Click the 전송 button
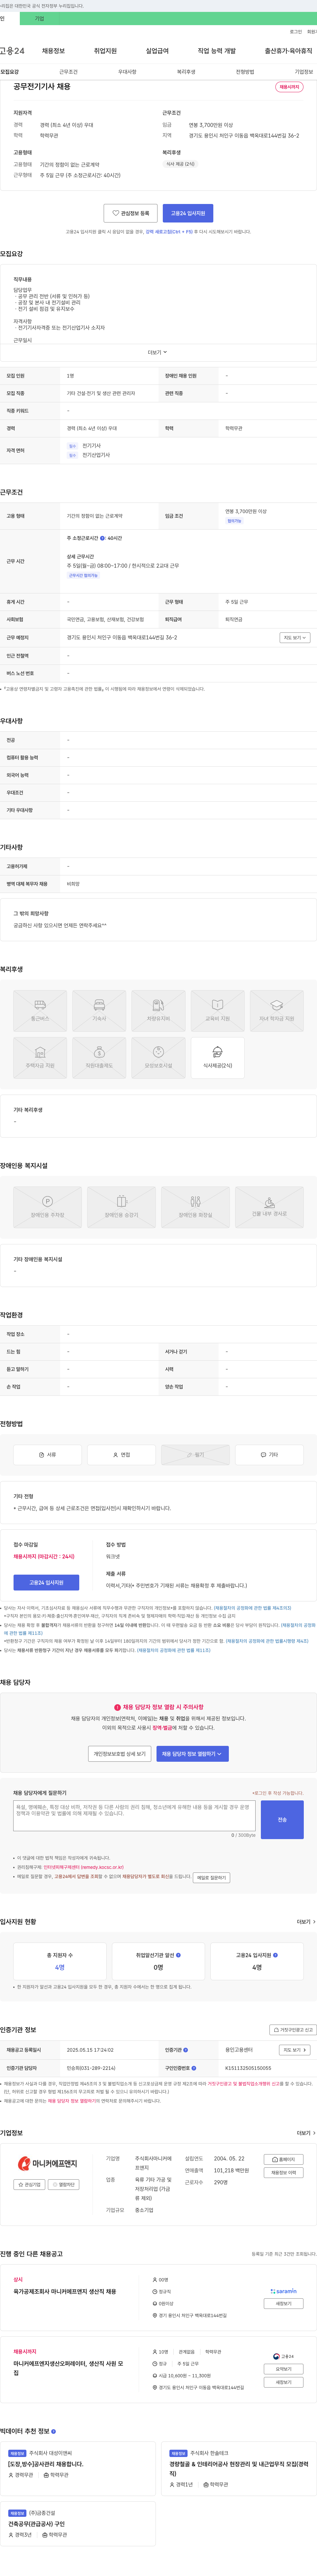This screenshot has width=317, height=2576. coord(282,1820)
